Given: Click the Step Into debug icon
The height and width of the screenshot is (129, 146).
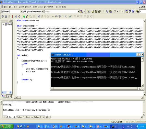Looking at the screenshot, I should (56, 16).
